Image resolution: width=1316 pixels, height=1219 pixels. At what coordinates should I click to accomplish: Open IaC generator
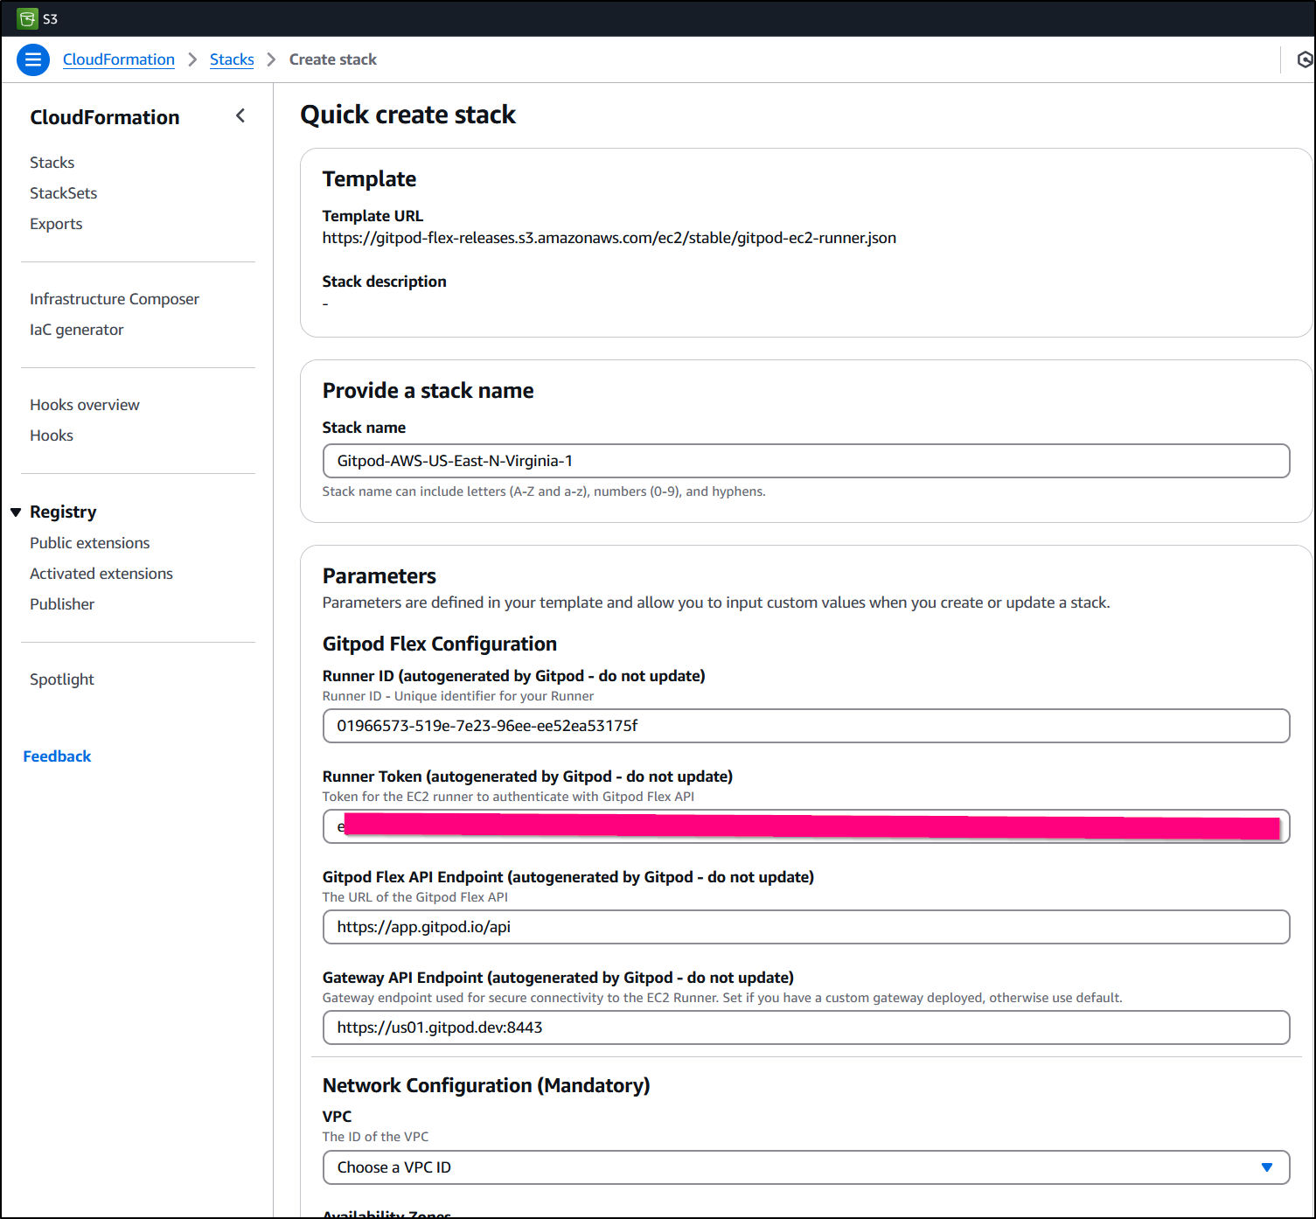[77, 330]
